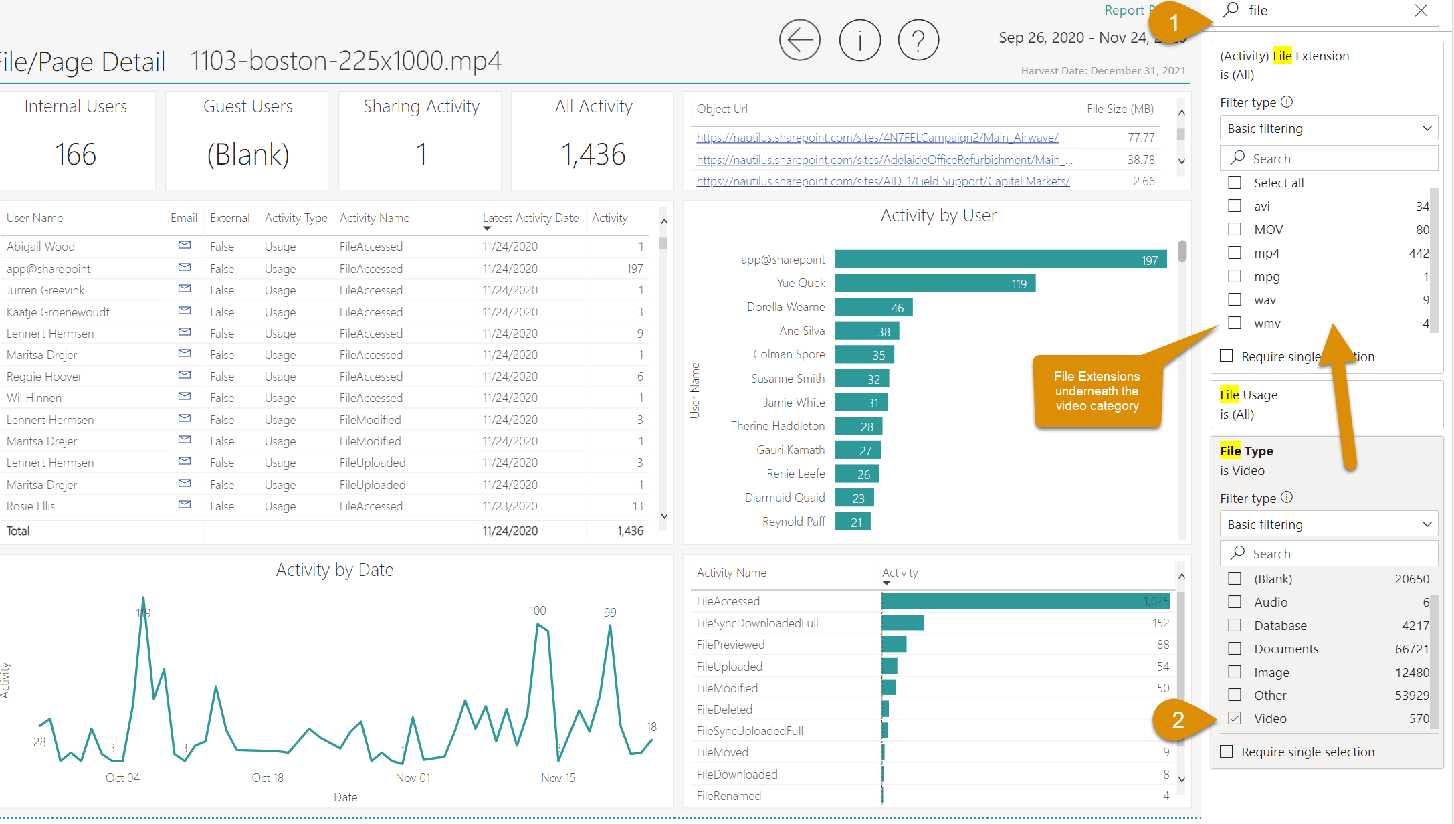
Task: Sort table by Latest Activity Date header
Action: pos(530,218)
